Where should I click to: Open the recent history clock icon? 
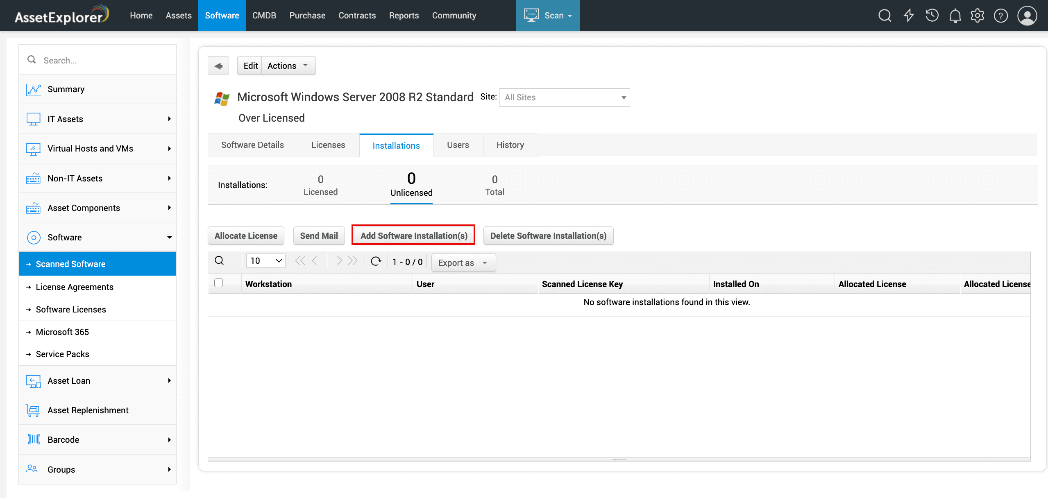[932, 16]
